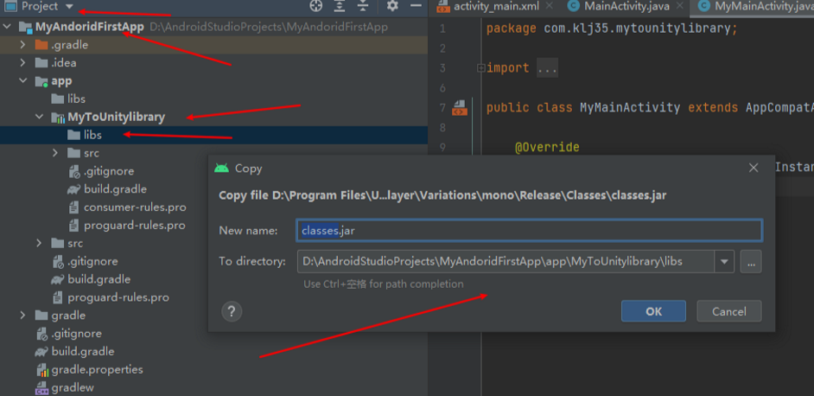Hide the Project tool window

point(416,6)
